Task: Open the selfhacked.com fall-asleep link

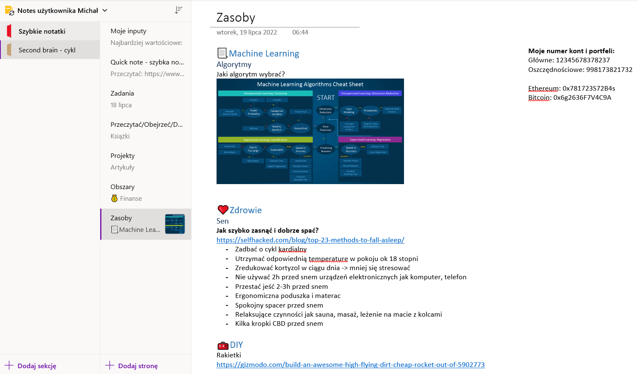Action: click(x=310, y=240)
